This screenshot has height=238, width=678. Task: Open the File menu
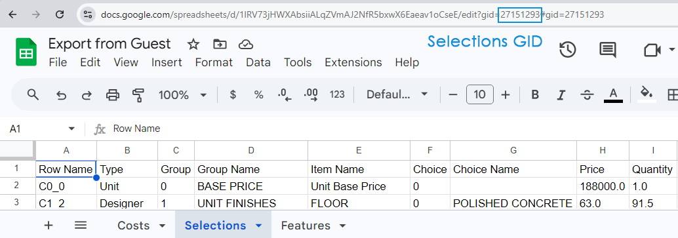pos(58,62)
